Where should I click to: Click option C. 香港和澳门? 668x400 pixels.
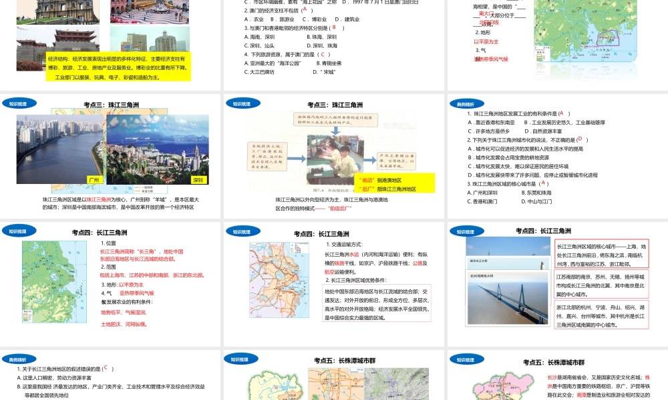coord(482,201)
